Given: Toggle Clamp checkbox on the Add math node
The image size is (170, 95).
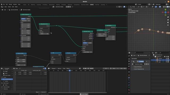Looking at the screenshot, I should (x=52, y=59).
